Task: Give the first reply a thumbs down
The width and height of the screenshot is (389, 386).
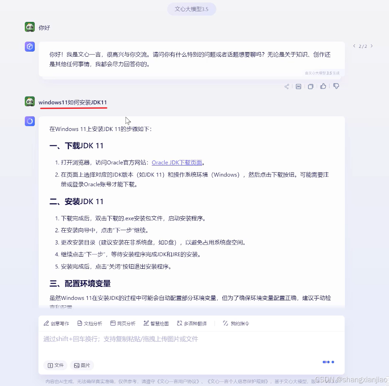Action: [x=336, y=86]
